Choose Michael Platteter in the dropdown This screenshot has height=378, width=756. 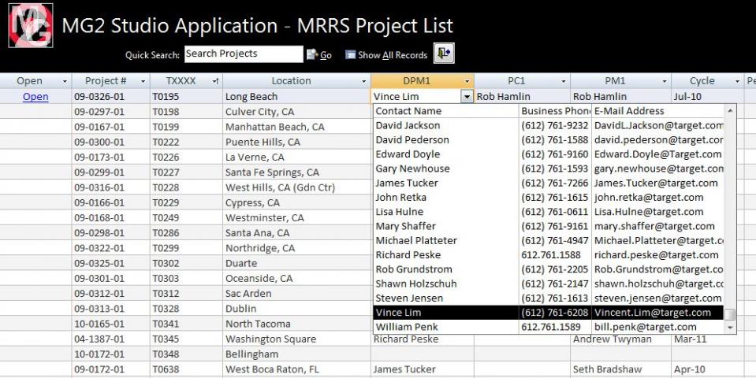549,240
